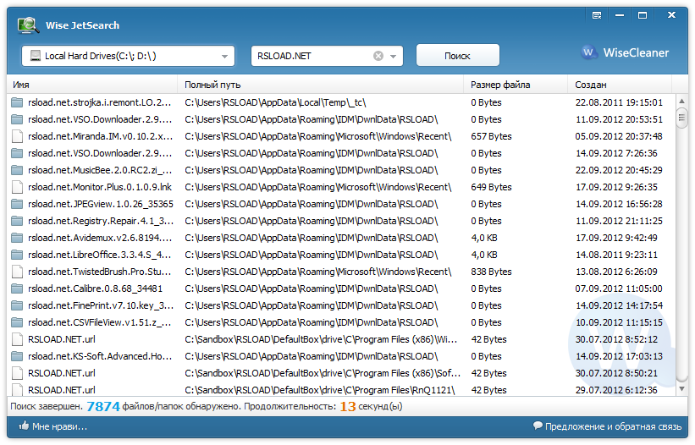The image size is (695, 445).
Task: Click the folder icon for rsload.net.FinePrint.v7.10
Action: (x=17, y=305)
